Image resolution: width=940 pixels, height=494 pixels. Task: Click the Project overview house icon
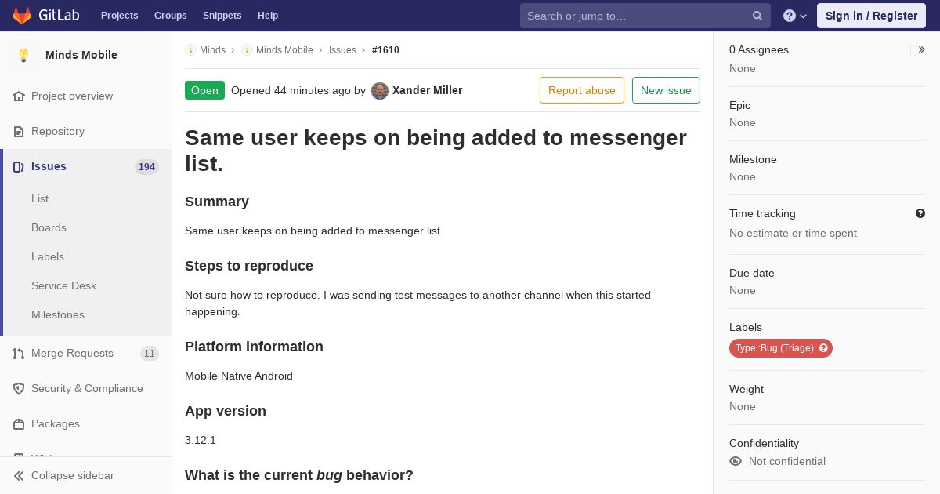[x=19, y=96]
